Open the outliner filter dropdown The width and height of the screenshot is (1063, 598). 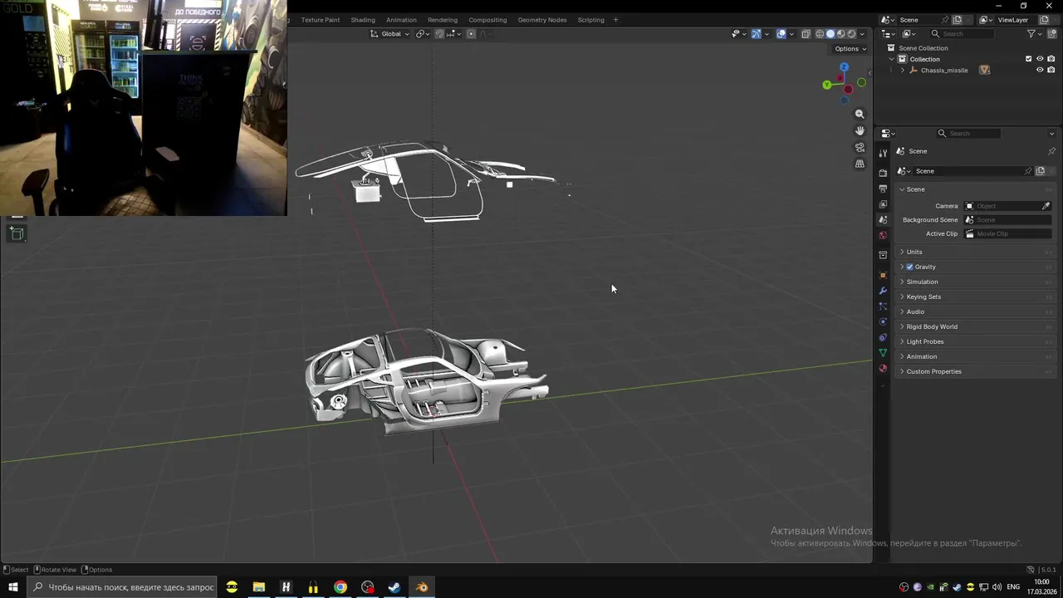coord(1036,34)
